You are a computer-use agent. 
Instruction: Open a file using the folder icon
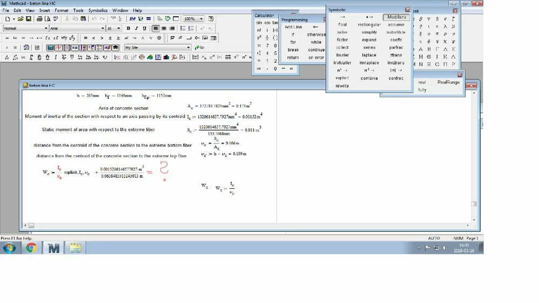21,19
